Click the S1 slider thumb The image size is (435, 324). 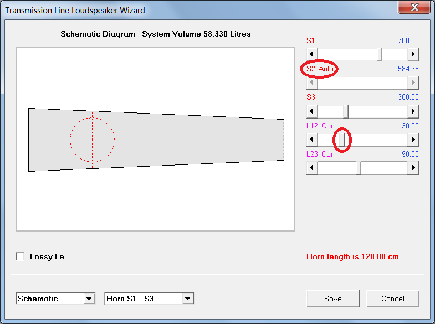[x=380, y=54]
